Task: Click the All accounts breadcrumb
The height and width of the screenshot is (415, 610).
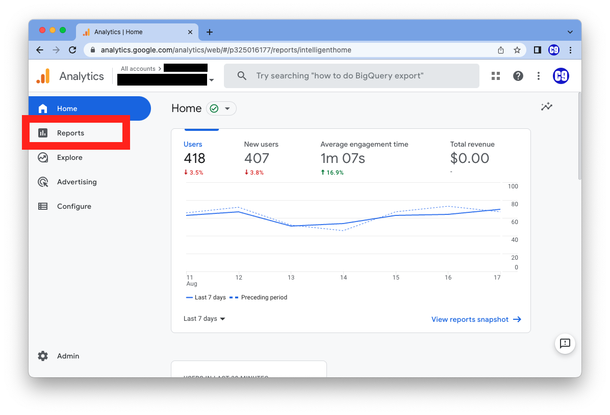Action: pyautogui.click(x=138, y=69)
